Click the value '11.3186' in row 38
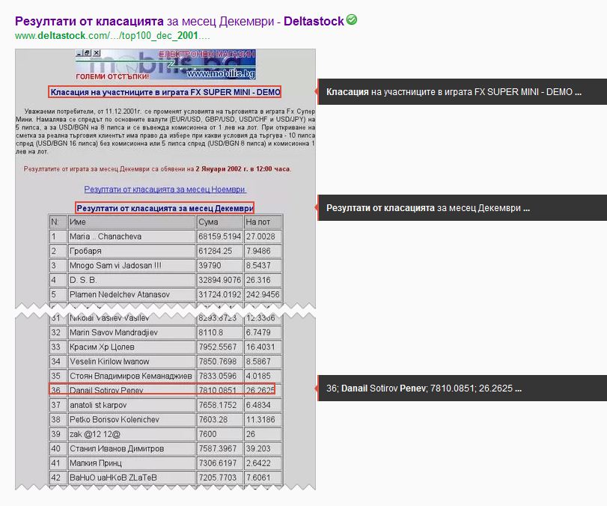 click(260, 420)
